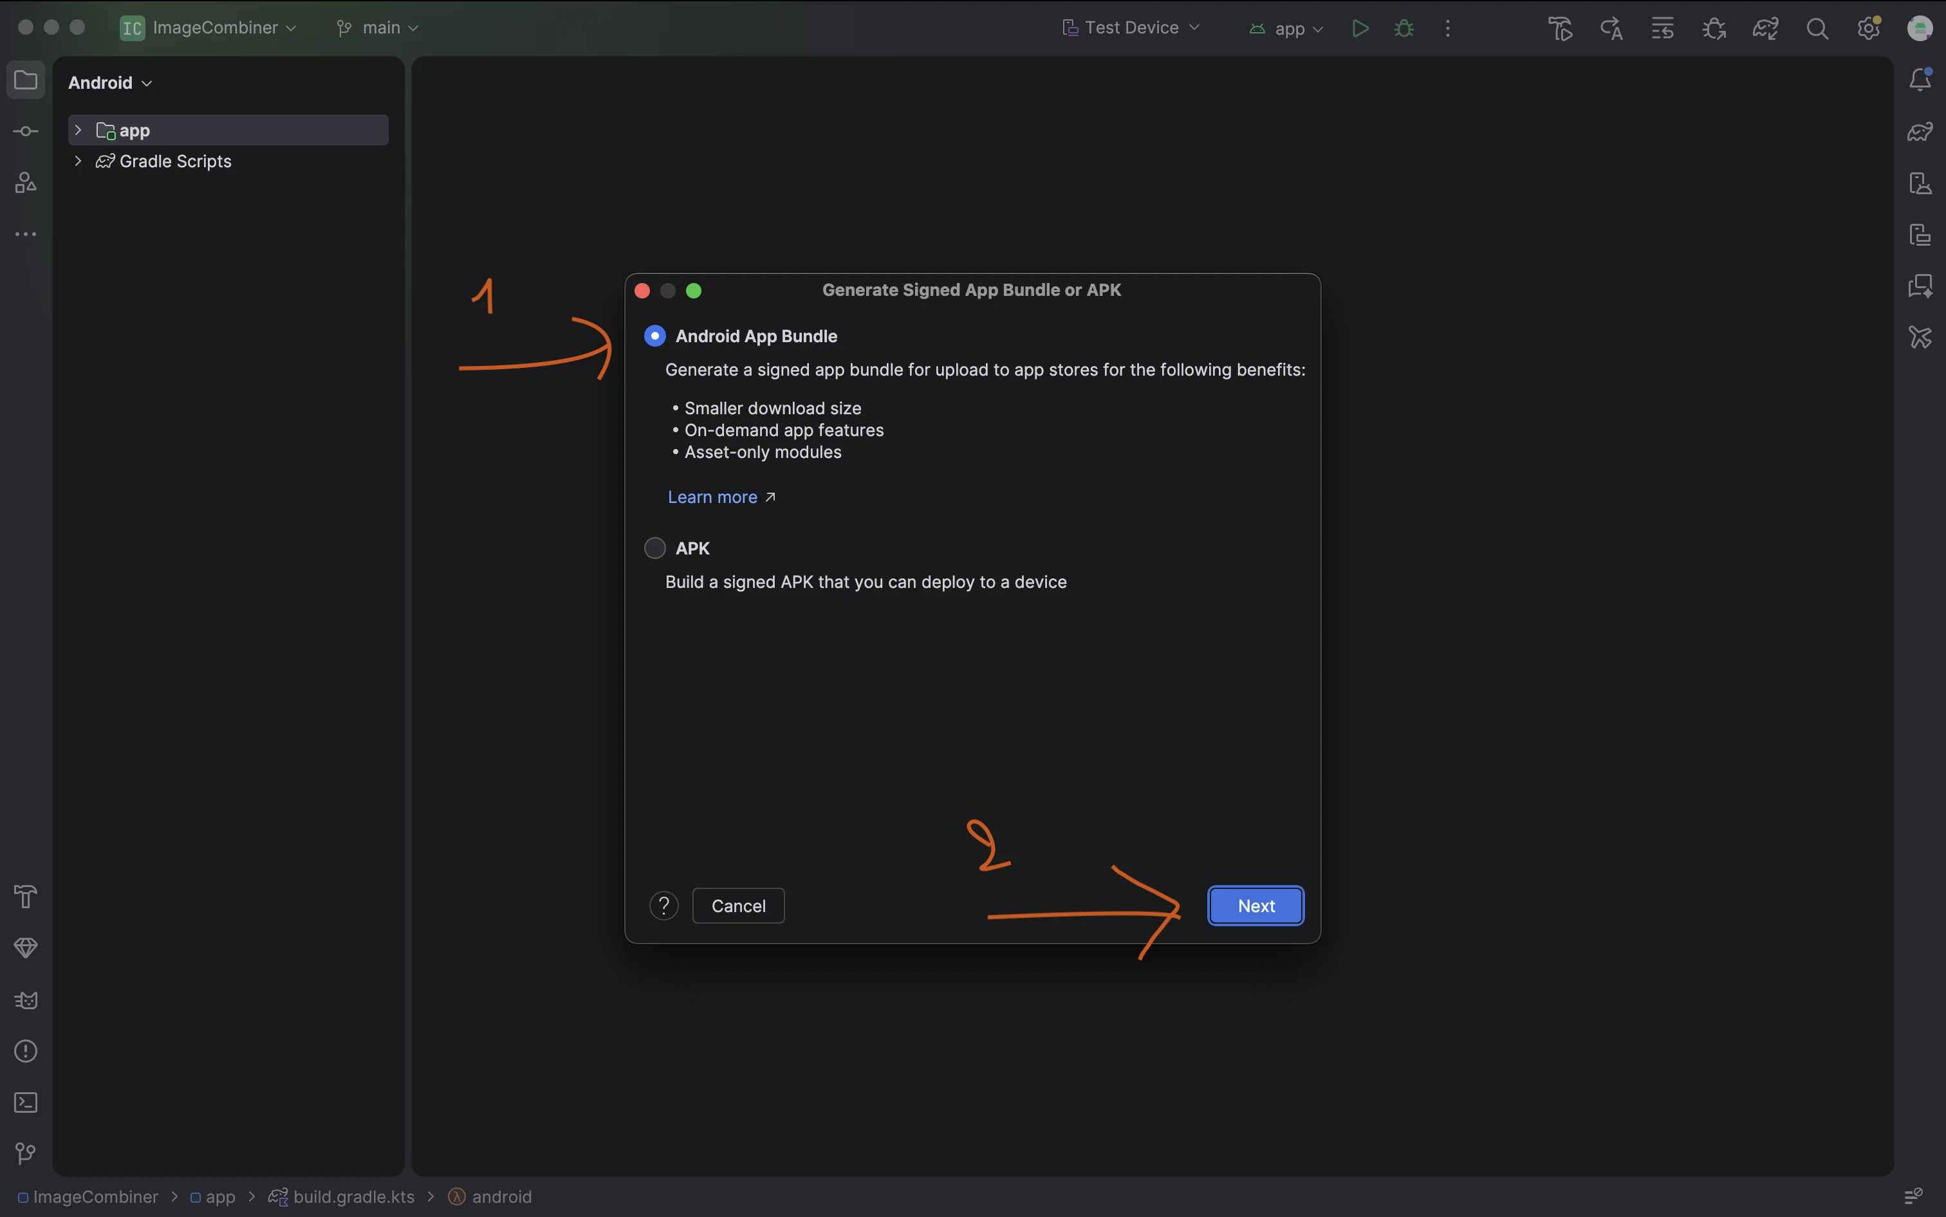Open the Problems exclamation icon
The image size is (1946, 1217).
click(x=26, y=1051)
